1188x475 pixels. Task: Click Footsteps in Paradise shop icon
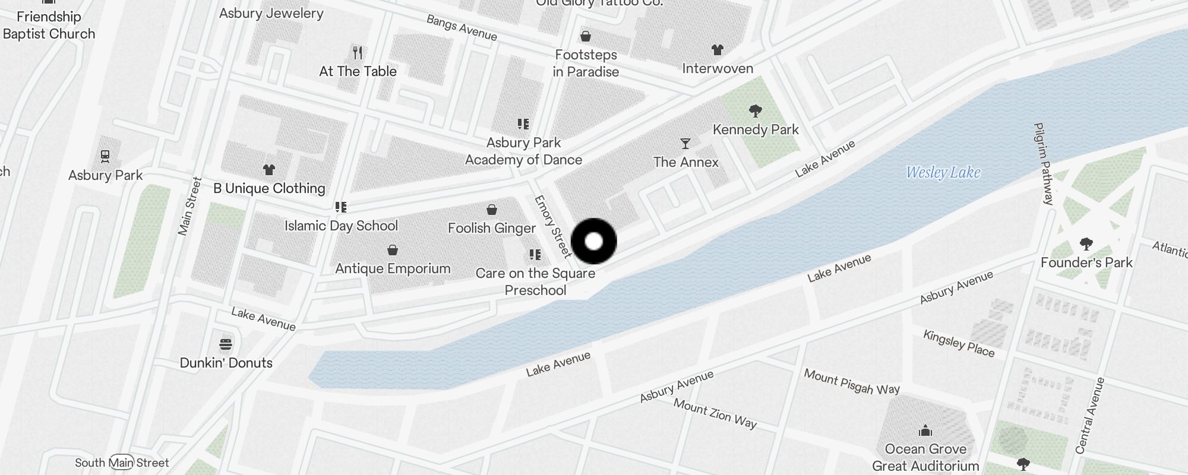[x=586, y=36]
